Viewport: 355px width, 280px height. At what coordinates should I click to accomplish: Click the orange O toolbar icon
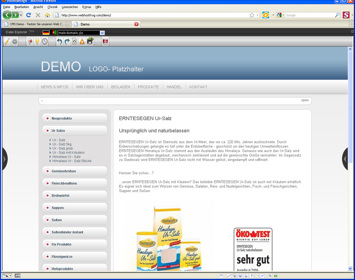266,15
